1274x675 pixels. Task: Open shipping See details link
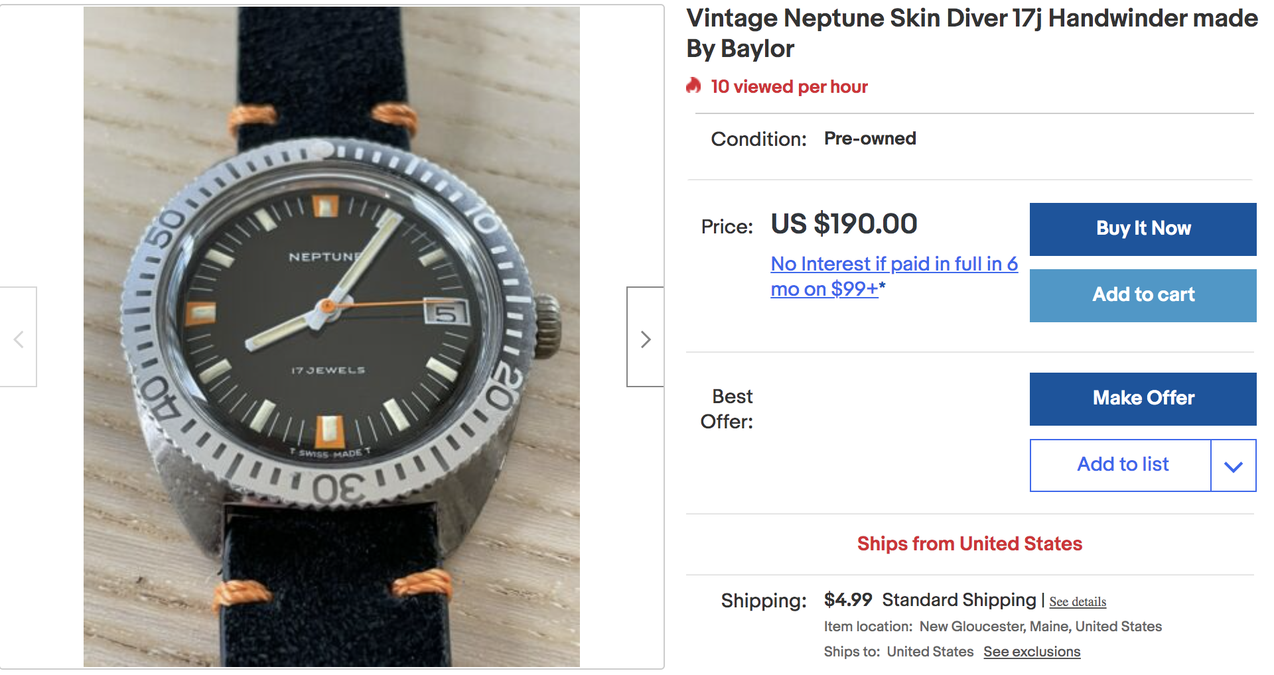[x=1078, y=601]
